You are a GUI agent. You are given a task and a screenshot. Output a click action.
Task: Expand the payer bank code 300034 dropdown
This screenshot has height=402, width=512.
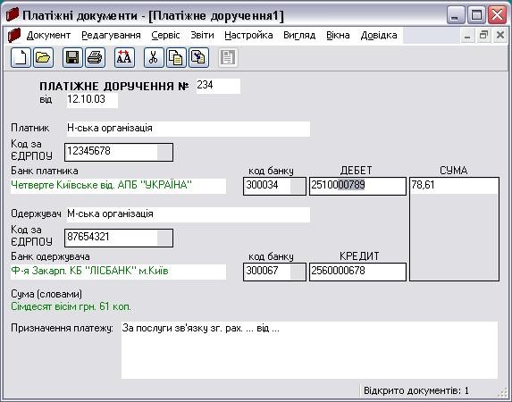[x=298, y=186]
